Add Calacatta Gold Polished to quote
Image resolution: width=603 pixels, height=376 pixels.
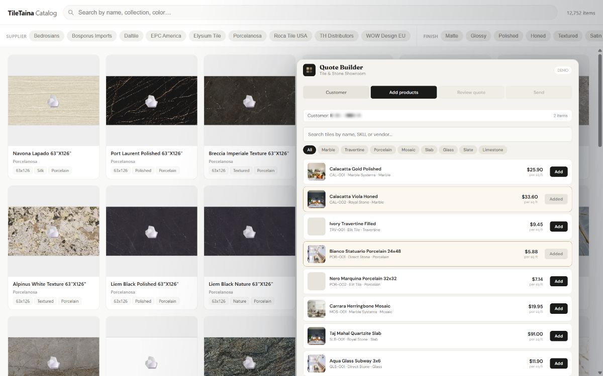coord(559,172)
